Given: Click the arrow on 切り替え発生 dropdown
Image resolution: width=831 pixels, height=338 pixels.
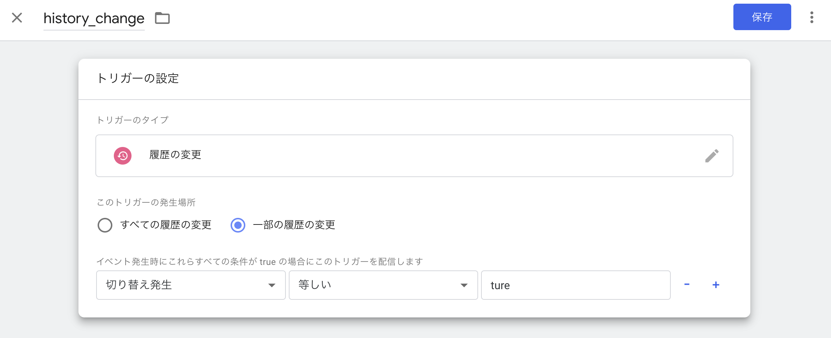Looking at the screenshot, I should point(272,285).
